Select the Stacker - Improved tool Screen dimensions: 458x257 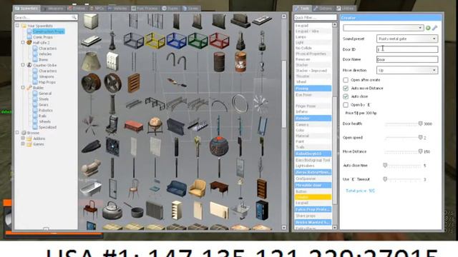tap(311, 71)
